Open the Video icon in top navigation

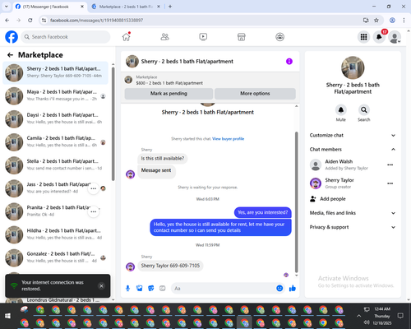(203, 37)
